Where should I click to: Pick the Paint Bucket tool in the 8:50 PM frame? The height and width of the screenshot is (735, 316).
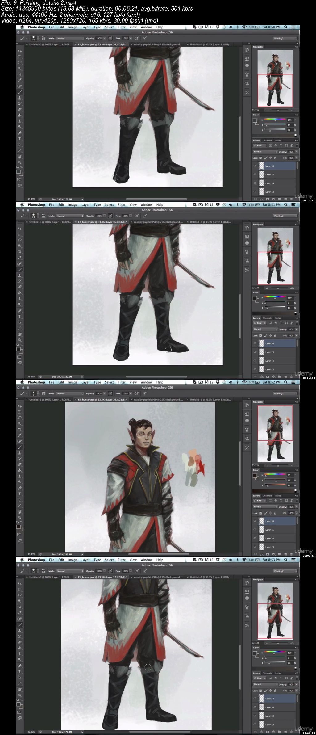[20, 115]
